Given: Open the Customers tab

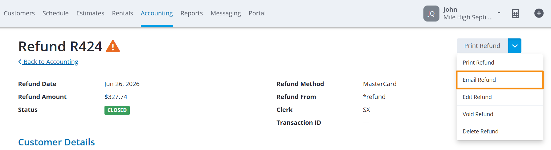Looking at the screenshot, I should 19,13.
